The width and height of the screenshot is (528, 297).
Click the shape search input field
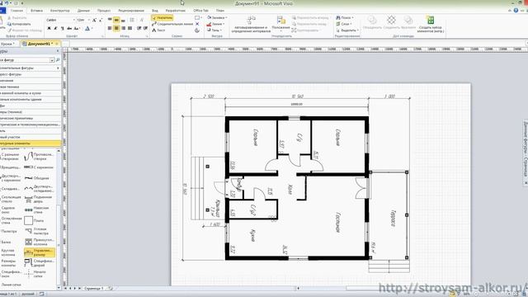(x=27, y=60)
